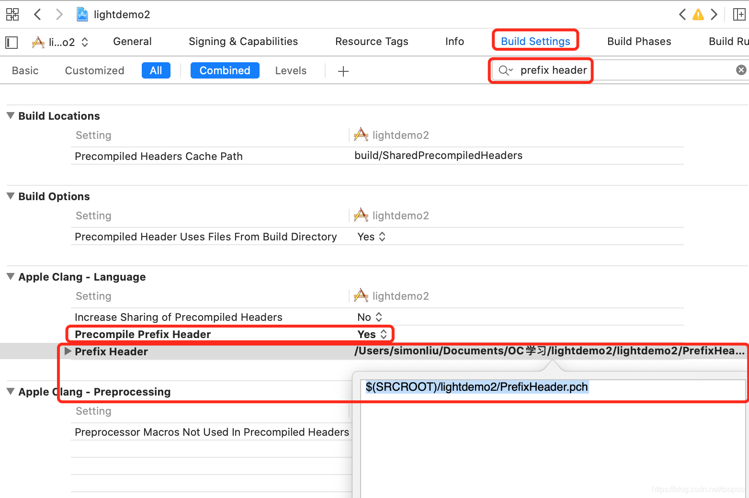Screen dimensions: 749x498
Task: Add a build setting with plus button
Action: point(343,71)
